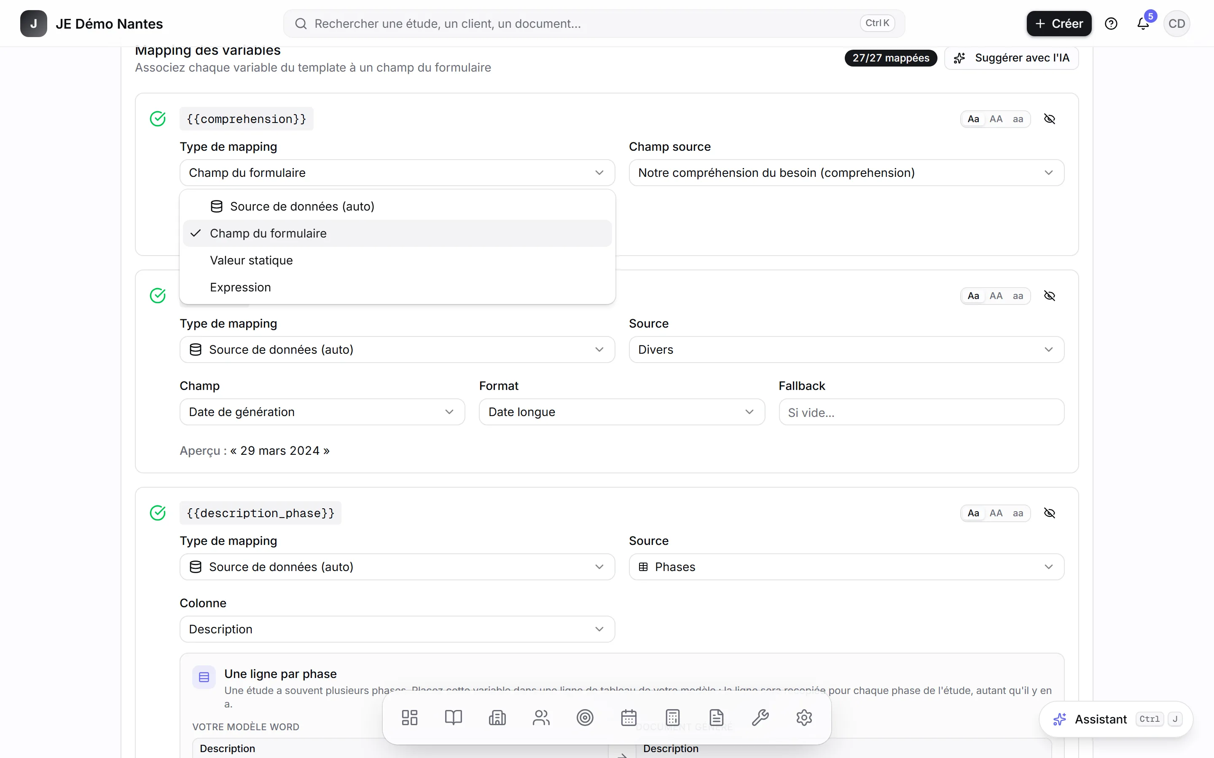Set capitalized Aa case for {{comprehension}}
Viewport: 1214px width, 758px height.
pos(973,119)
